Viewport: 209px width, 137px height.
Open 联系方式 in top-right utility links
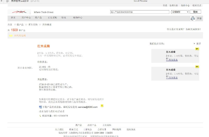coord(197,5)
